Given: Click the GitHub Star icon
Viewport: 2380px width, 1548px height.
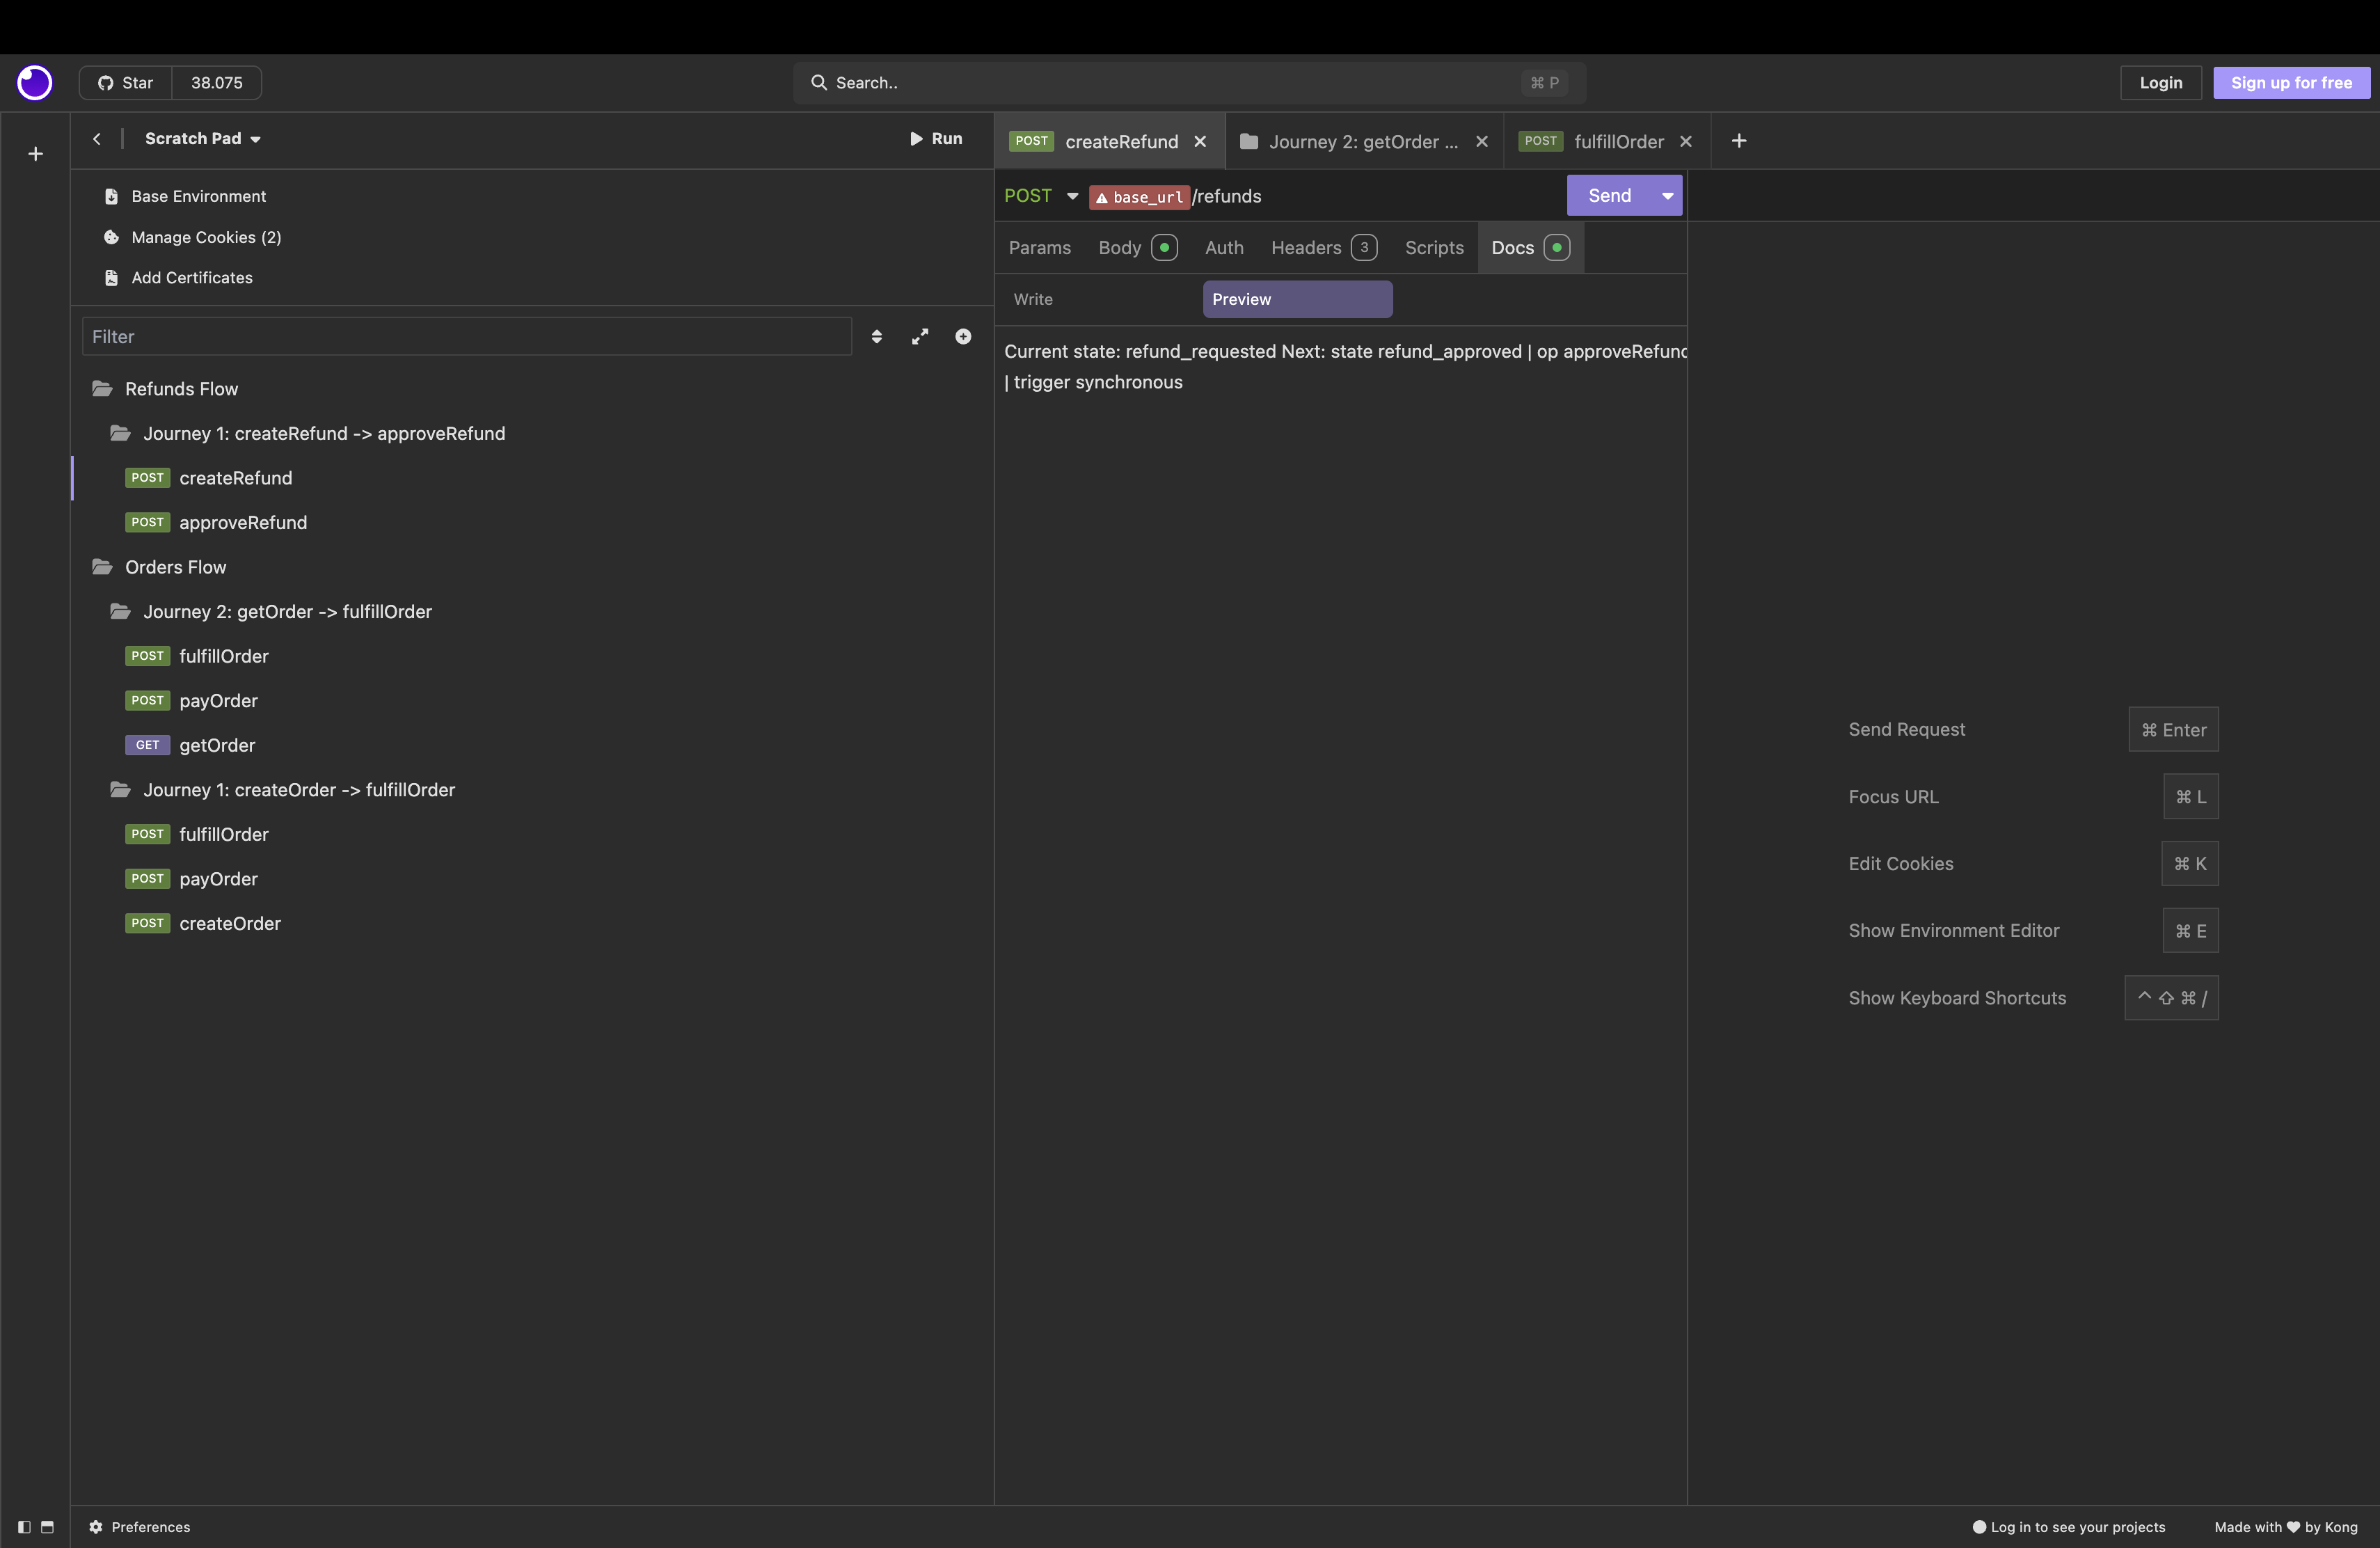Looking at the screenshot, I should point(105,82).
